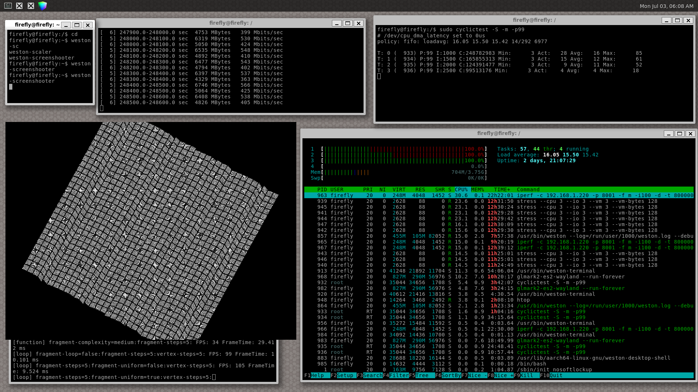Image resolution: width=698 pixels, height=392 pixels.
Task: Focus the glmark2 wavy grid render window
Action: tap(151, 231)
